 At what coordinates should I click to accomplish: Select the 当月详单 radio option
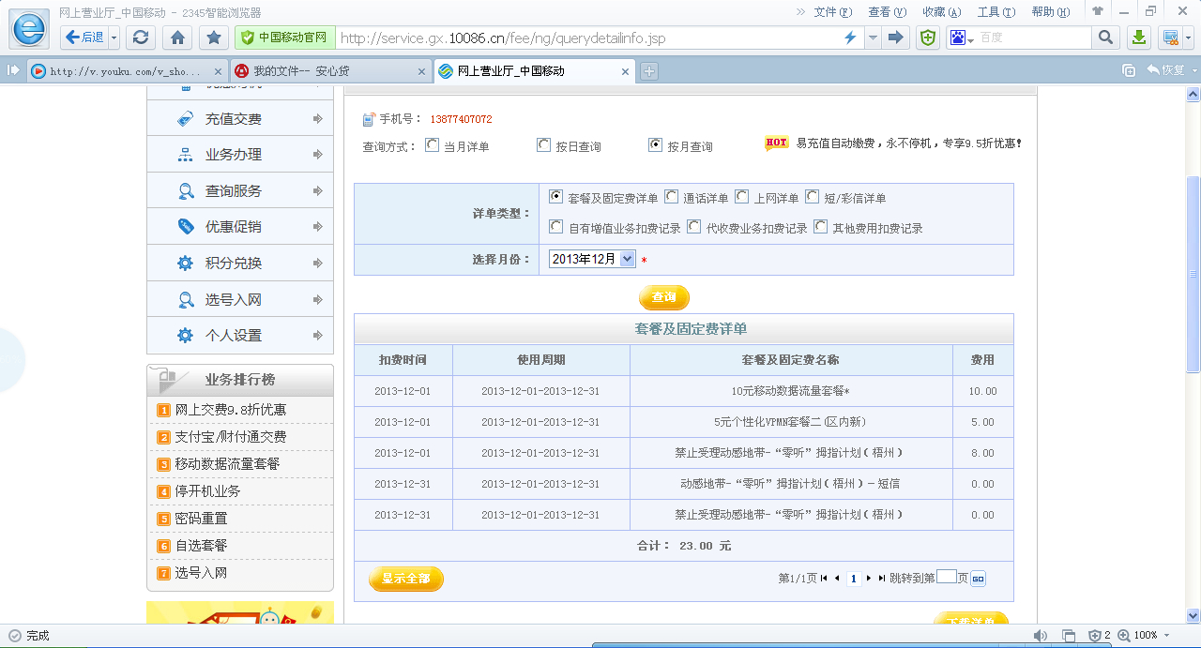click(x=432, y=145)
